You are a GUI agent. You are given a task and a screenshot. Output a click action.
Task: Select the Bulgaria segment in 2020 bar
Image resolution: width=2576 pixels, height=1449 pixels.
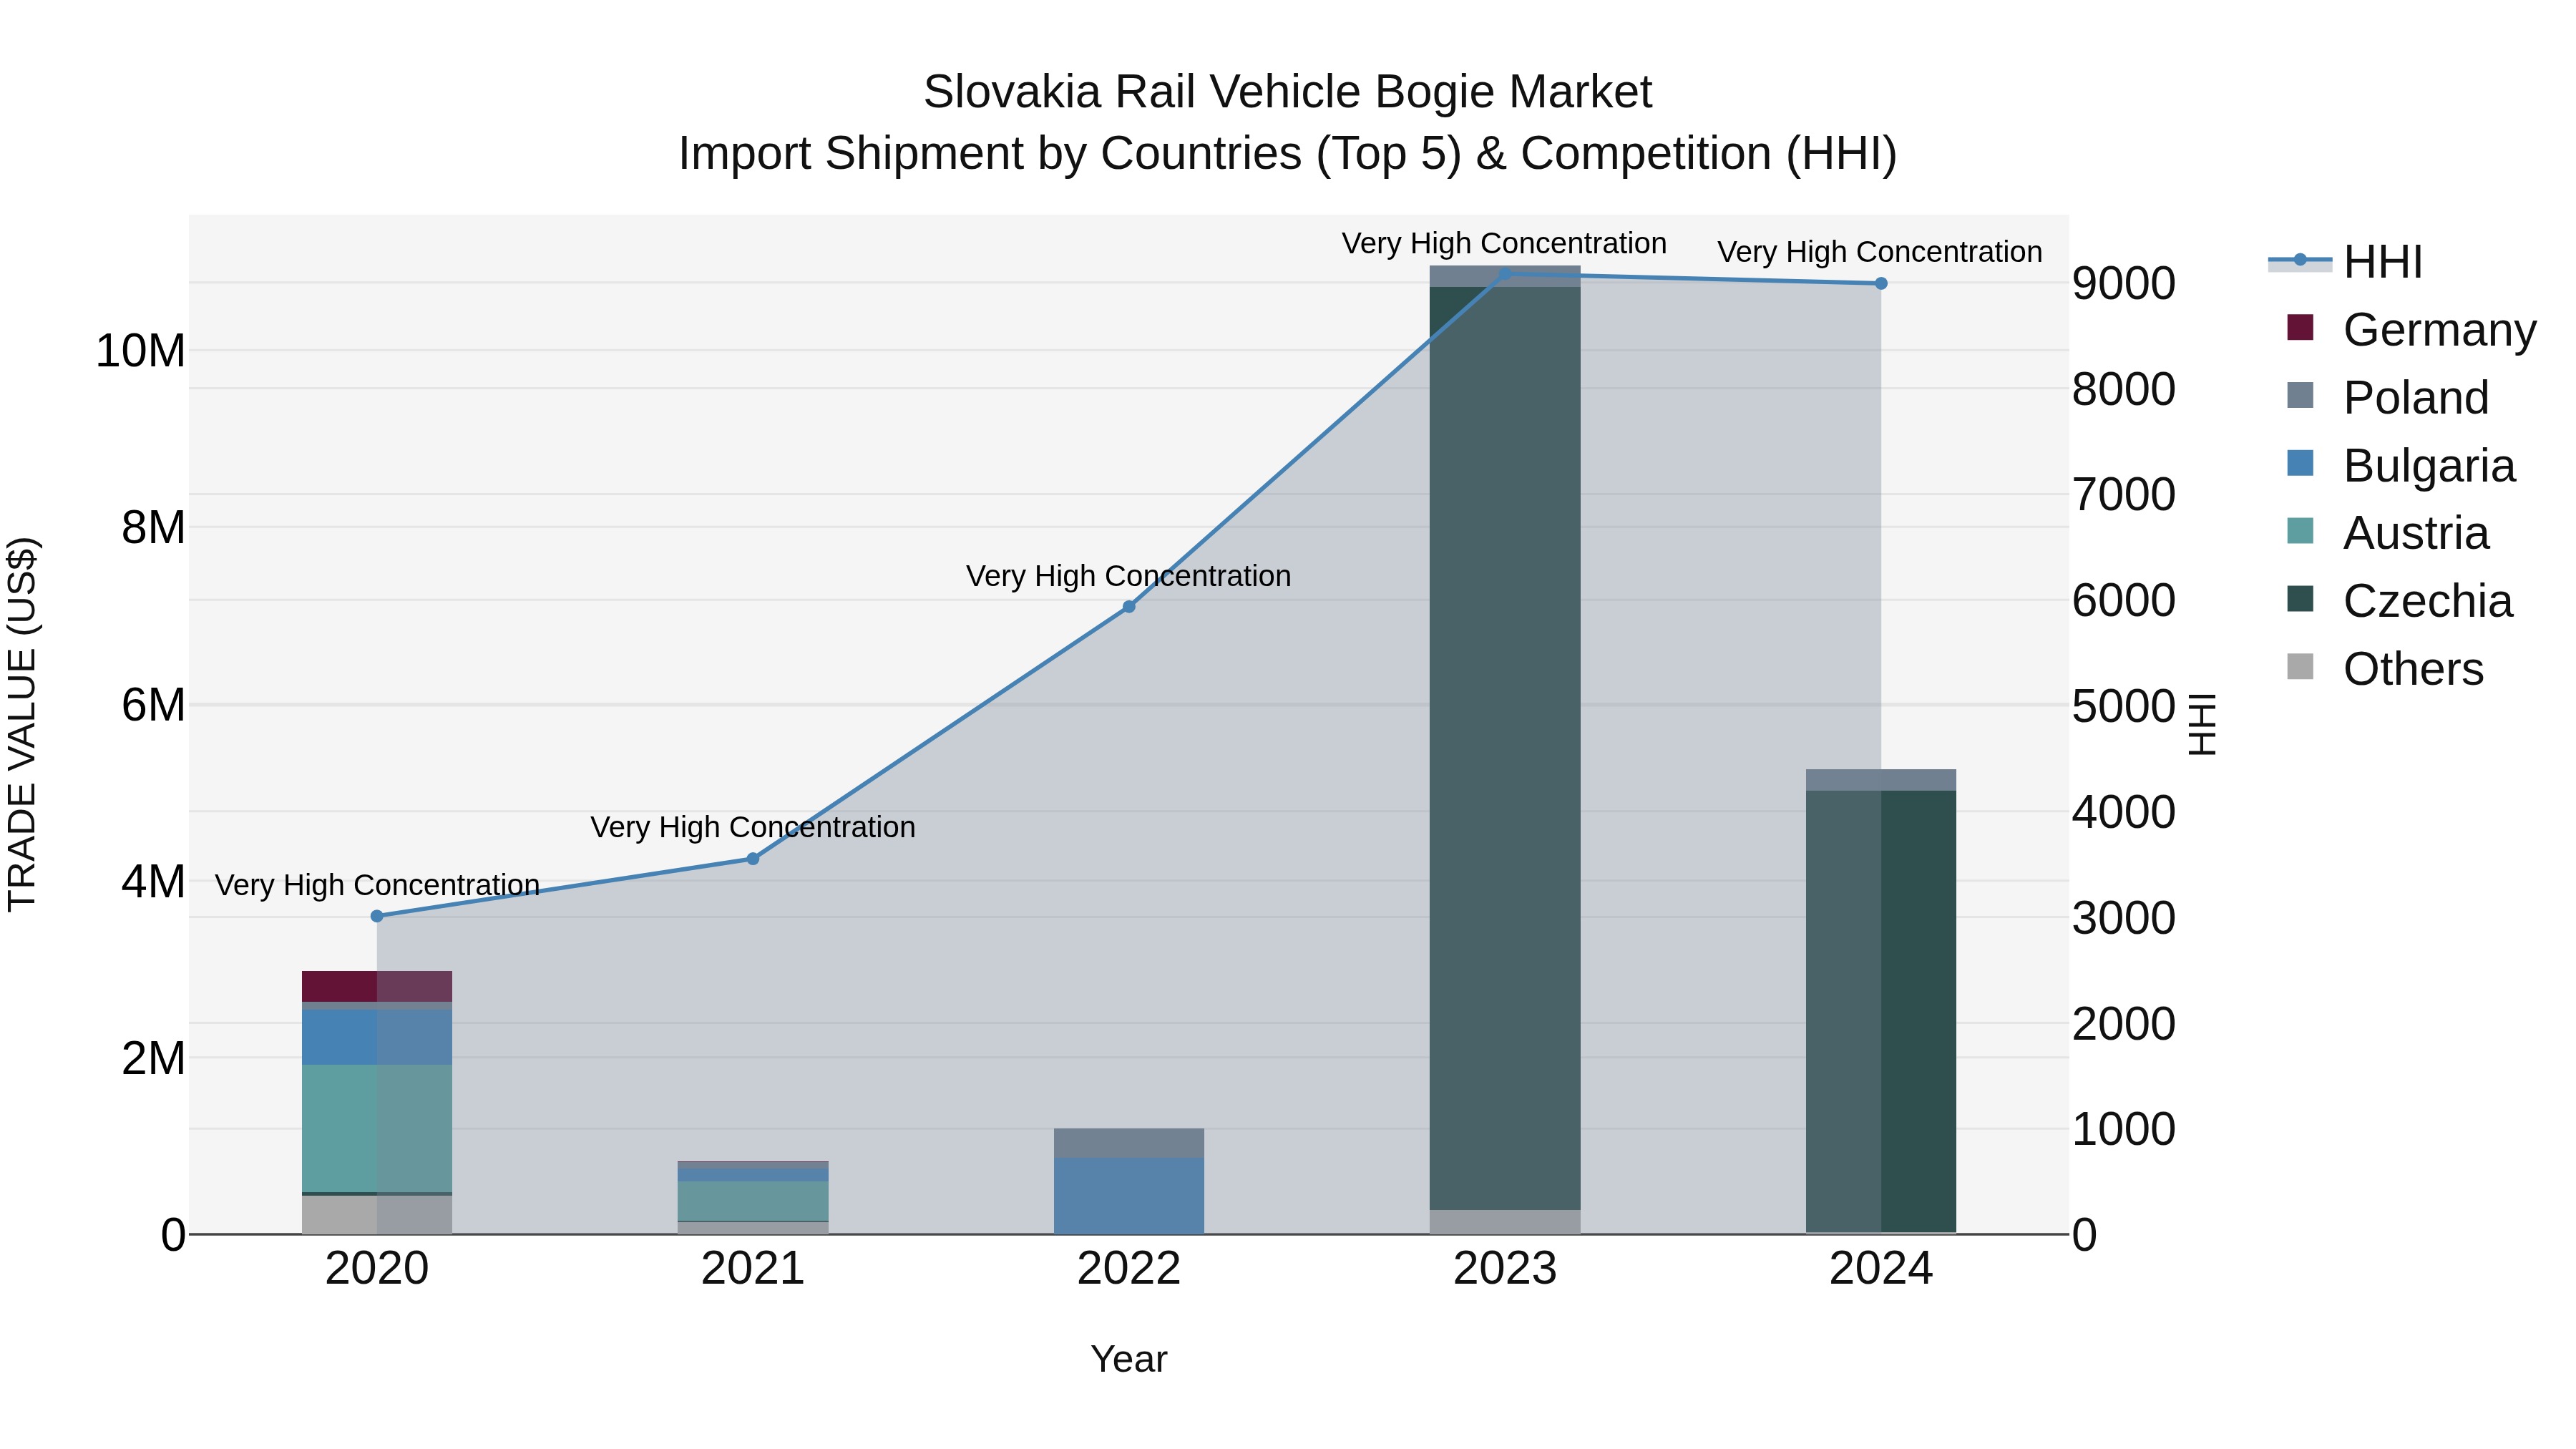[377, 1037]
